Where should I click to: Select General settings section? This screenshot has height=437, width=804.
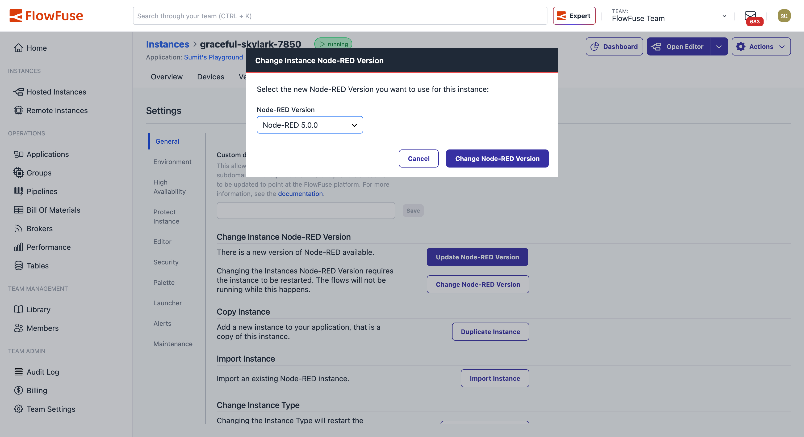167,141
